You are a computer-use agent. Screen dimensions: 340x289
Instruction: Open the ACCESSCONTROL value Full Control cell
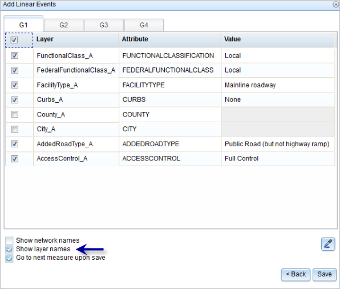[x=278, y=159]
